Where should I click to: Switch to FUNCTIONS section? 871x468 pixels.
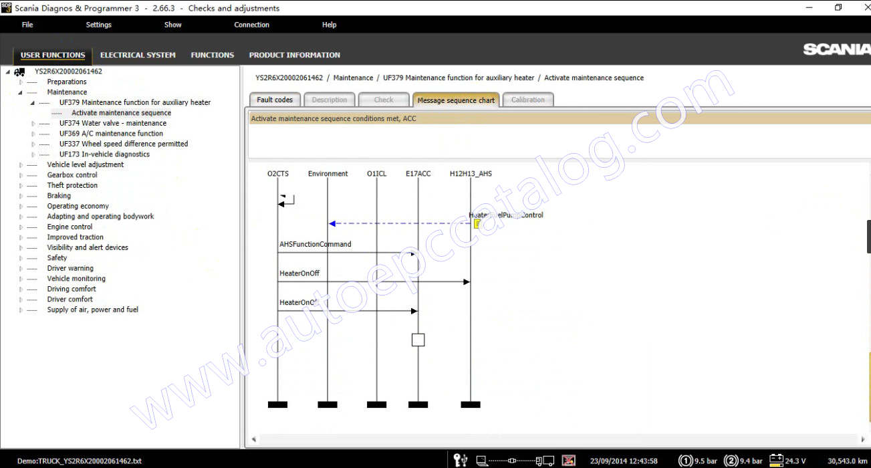click(213, 55)
